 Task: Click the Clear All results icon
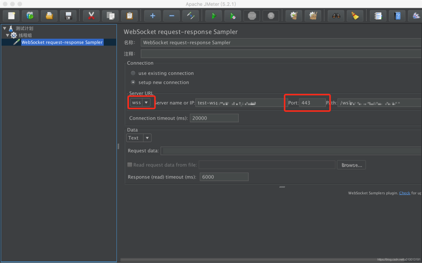pos(313,16)
